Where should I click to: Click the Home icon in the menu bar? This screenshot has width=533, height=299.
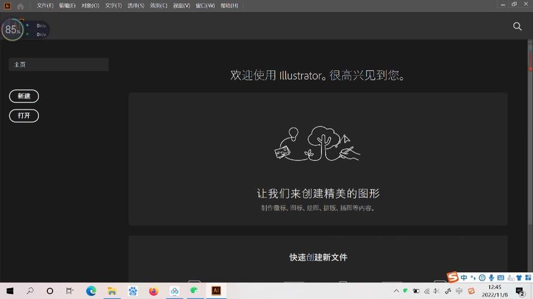[x=20, y=6]
